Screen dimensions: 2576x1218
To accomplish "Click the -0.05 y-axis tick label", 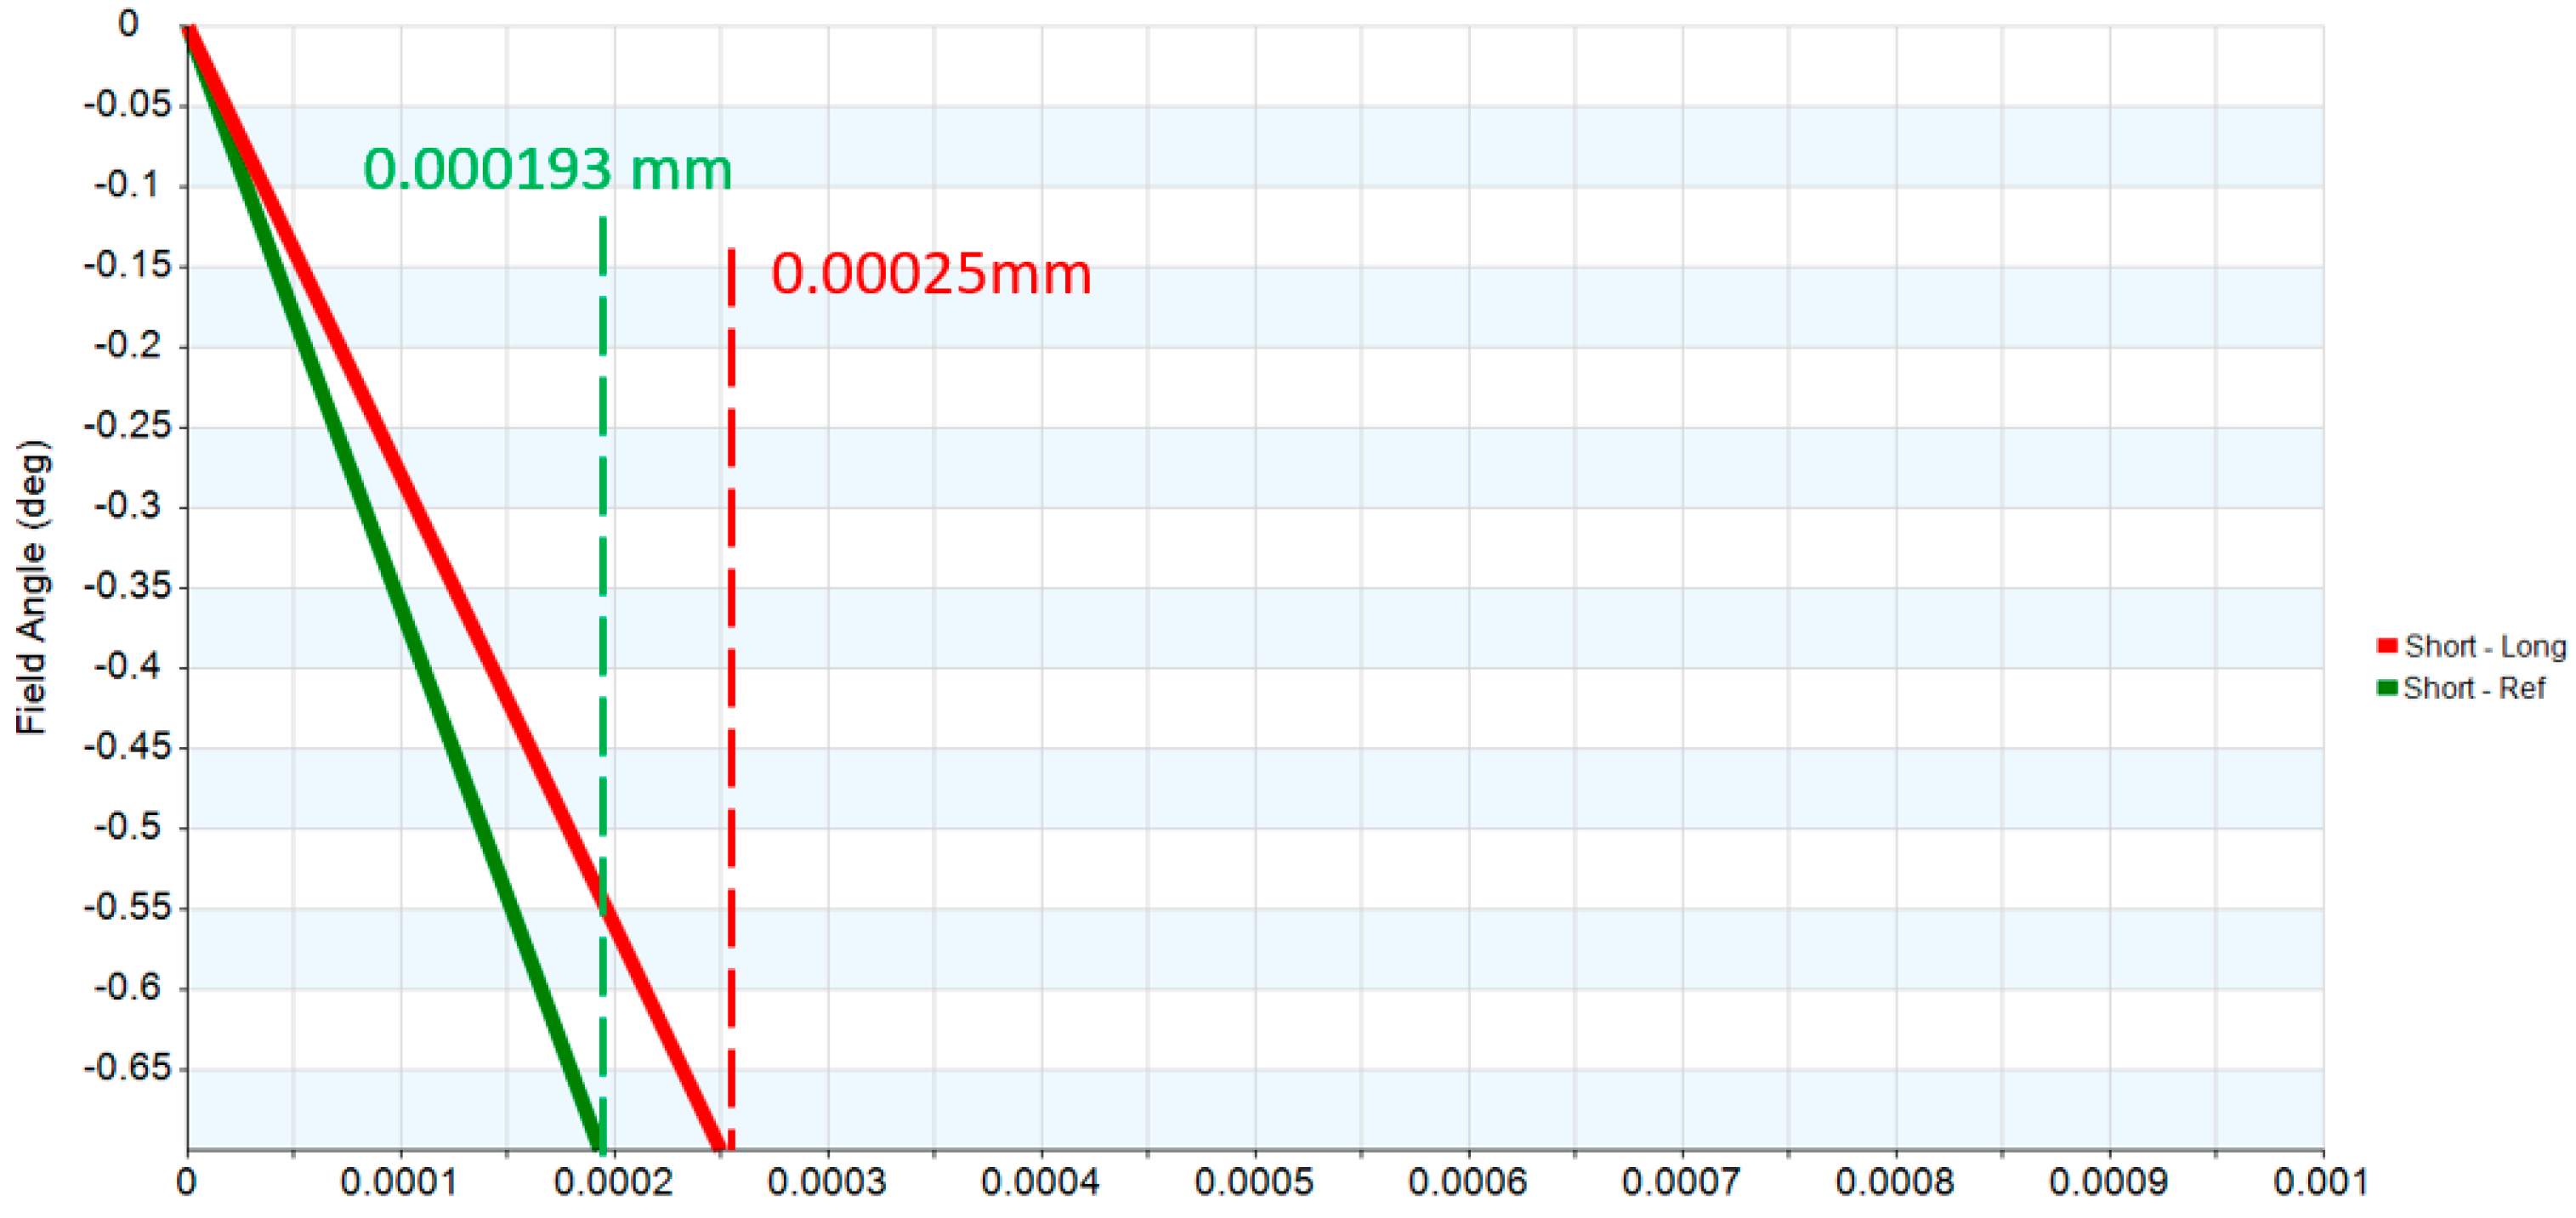I will pos(127,104).
